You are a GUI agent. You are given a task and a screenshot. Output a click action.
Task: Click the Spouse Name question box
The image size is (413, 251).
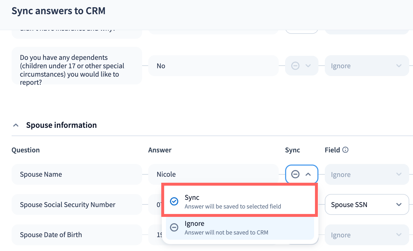(77, 174)
